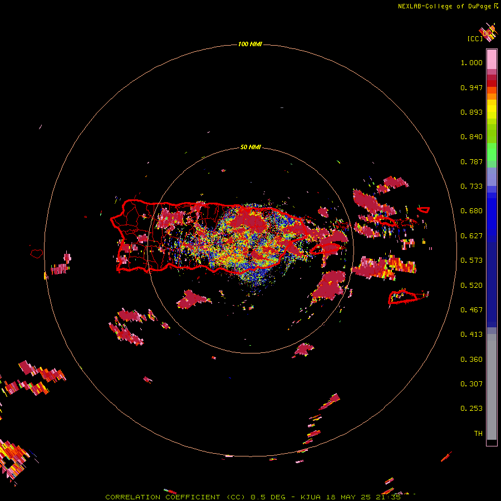Click the pink segment of the color bar
501x501 pixels.
pyautogui.click(x=492, y=60)
